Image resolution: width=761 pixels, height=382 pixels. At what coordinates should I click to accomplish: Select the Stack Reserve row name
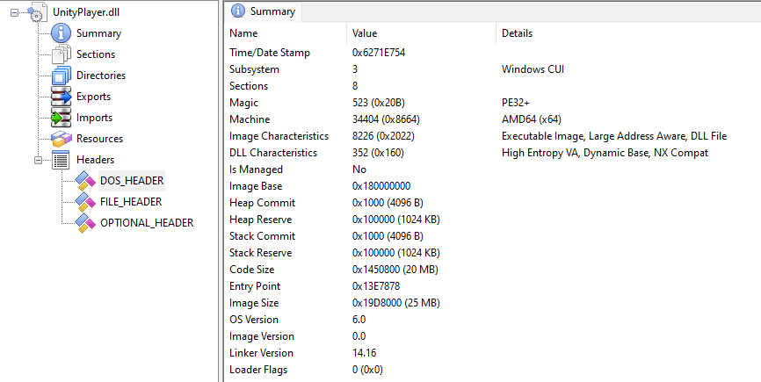(x=261, y=253)
